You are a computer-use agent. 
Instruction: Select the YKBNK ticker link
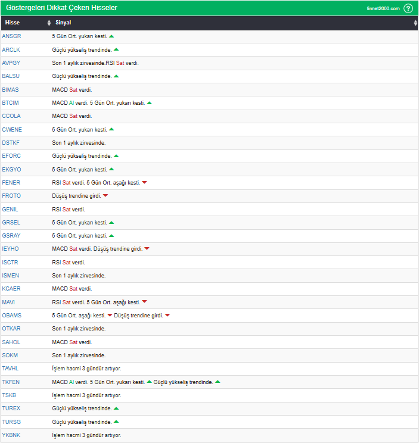point(11,435)
